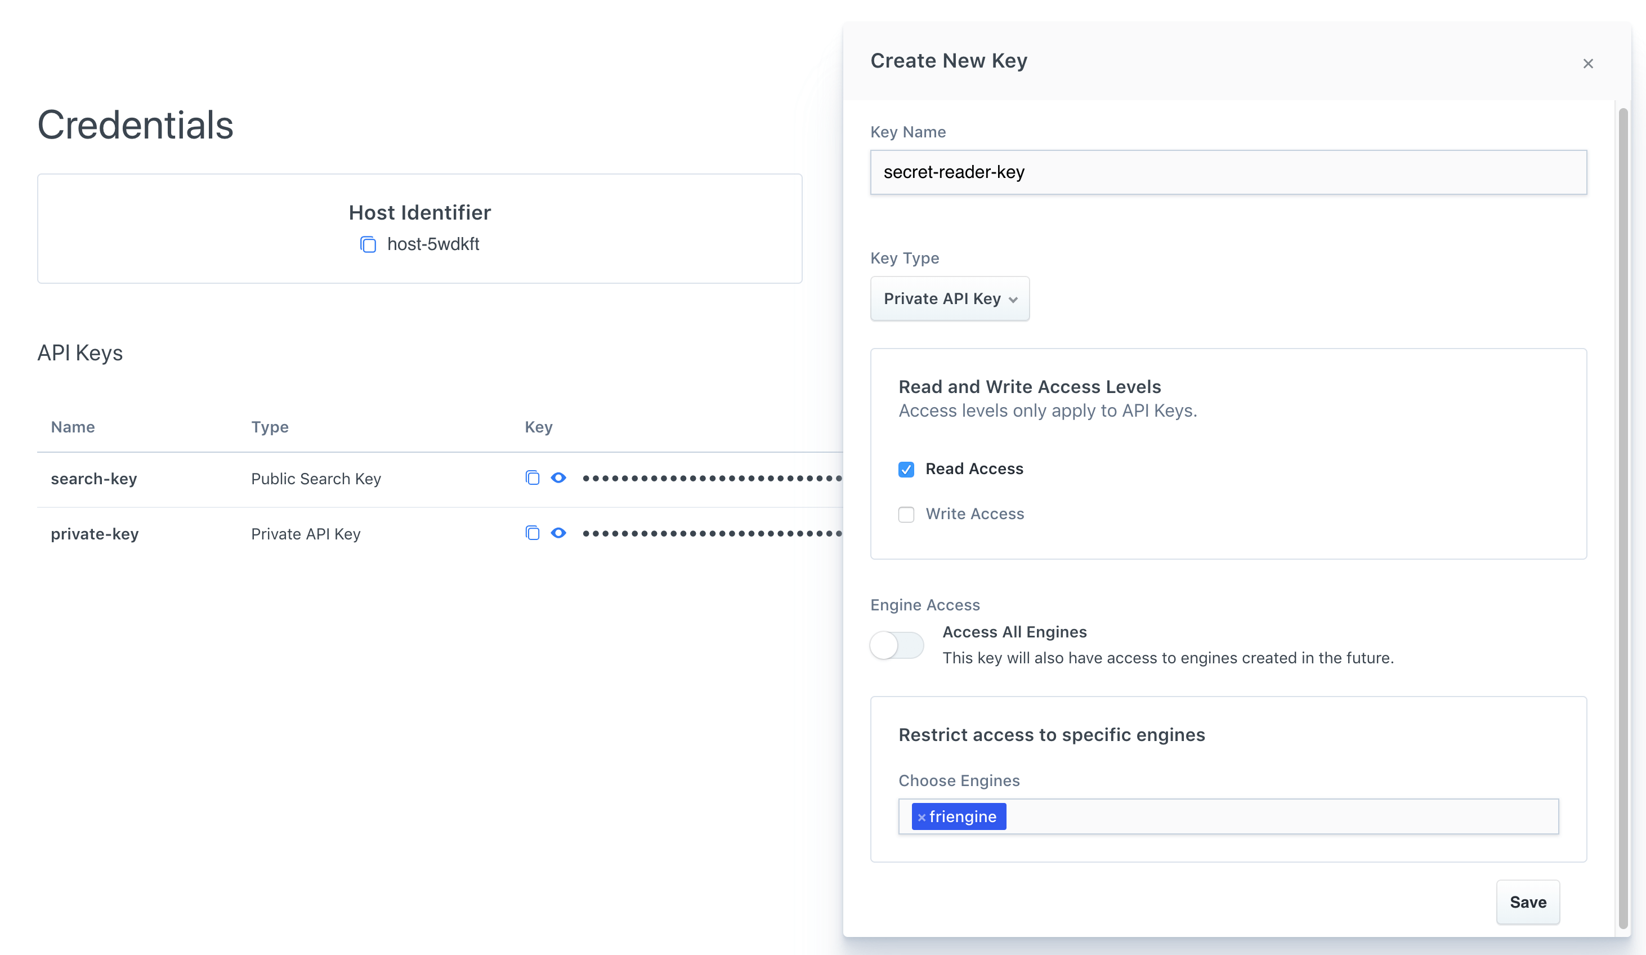
Task: Click the Private API Key type cell
Action: coord(306,534)
